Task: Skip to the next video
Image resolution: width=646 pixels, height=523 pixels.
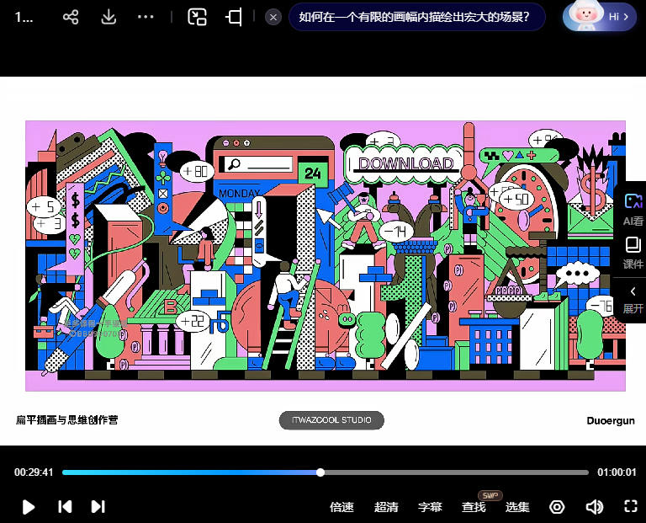Action: 98,506
